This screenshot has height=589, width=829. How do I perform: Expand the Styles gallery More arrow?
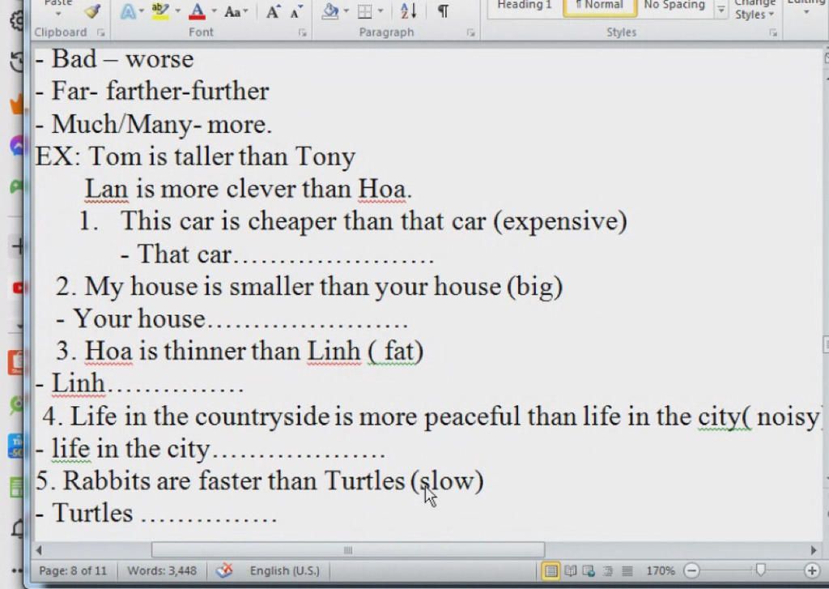[x=721, y=10]
